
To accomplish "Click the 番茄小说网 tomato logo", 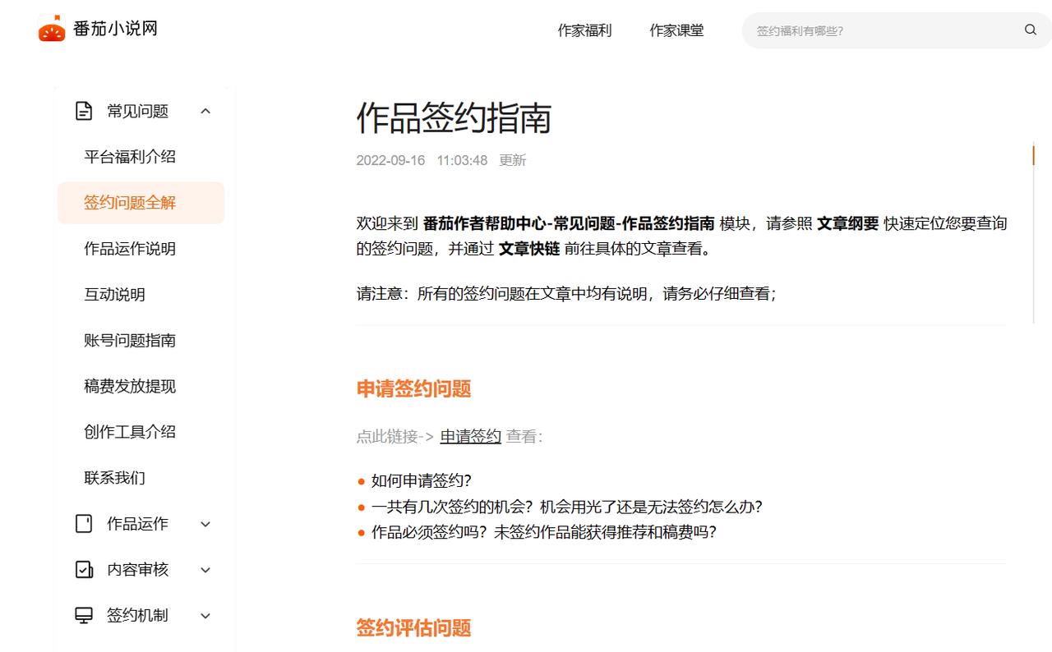I will click(52, 29).
